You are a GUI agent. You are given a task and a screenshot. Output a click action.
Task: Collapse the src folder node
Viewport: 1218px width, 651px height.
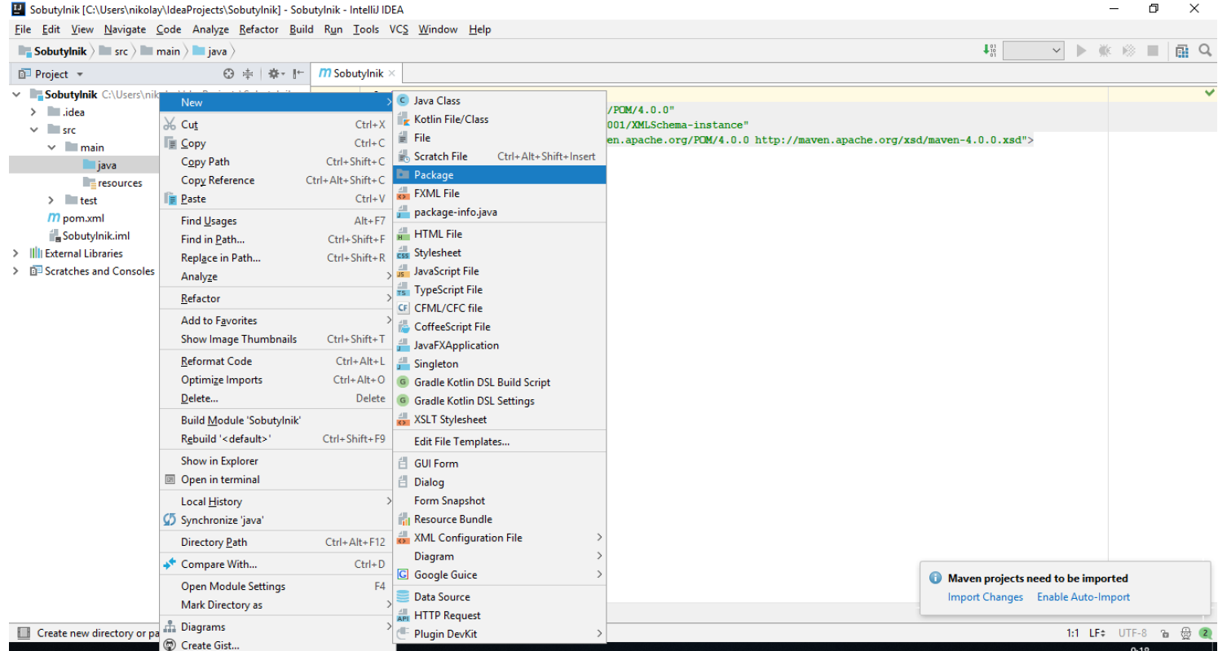(x=33, y=130)
